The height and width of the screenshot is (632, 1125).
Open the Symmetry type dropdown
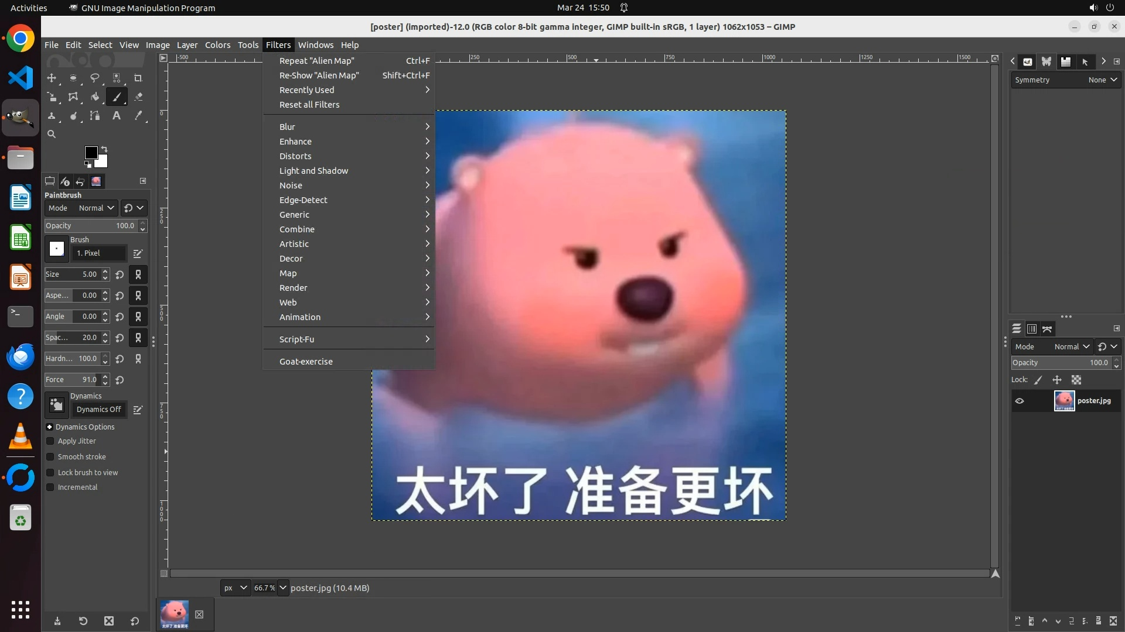tap(1102, 80)
